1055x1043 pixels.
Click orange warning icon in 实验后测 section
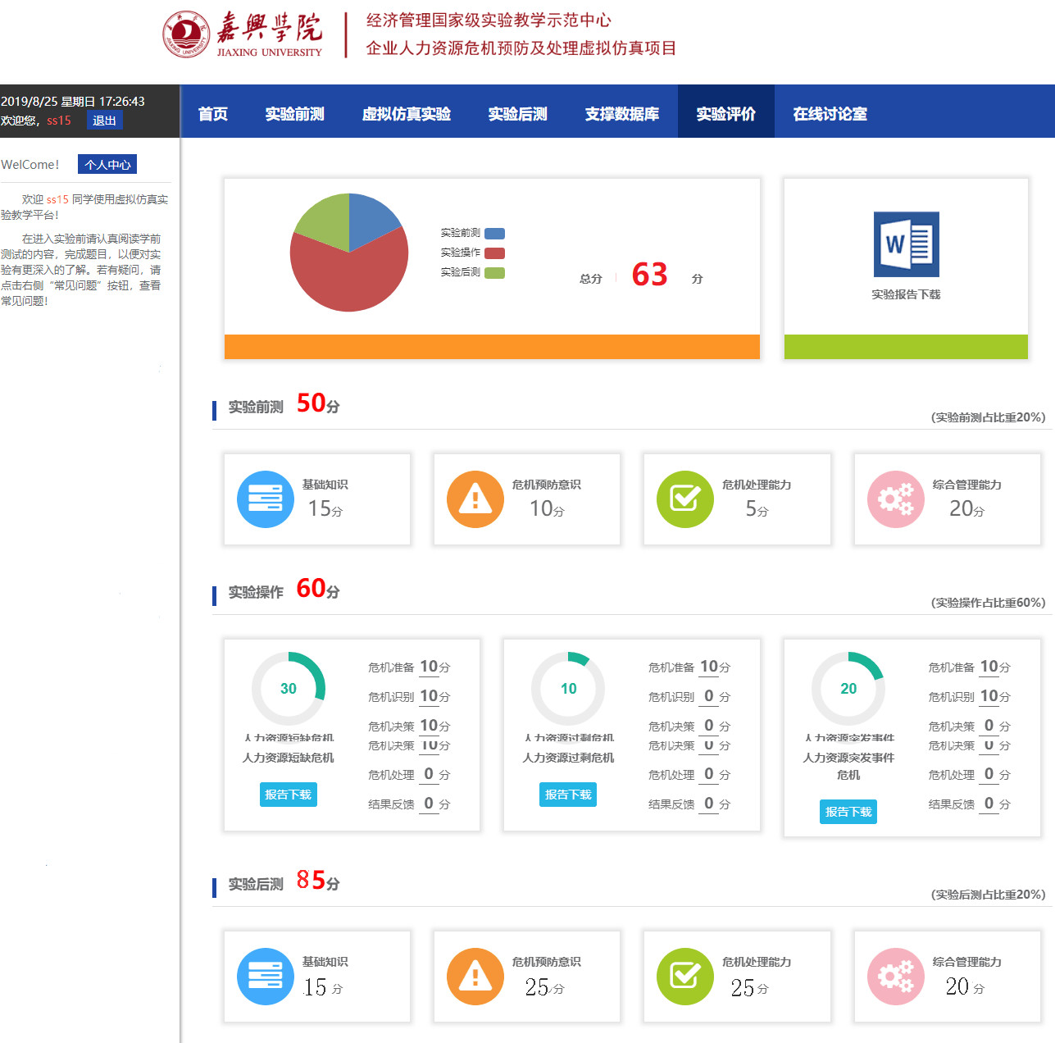[475, 977]
